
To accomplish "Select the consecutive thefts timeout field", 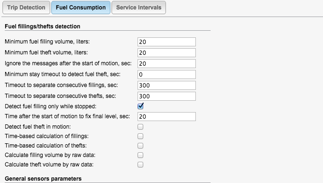I will coord(166,96).
